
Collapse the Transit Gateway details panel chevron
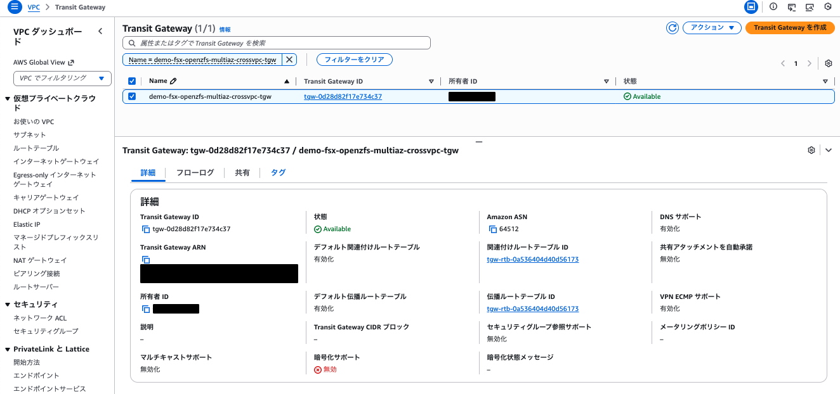(x=828, y=150)
